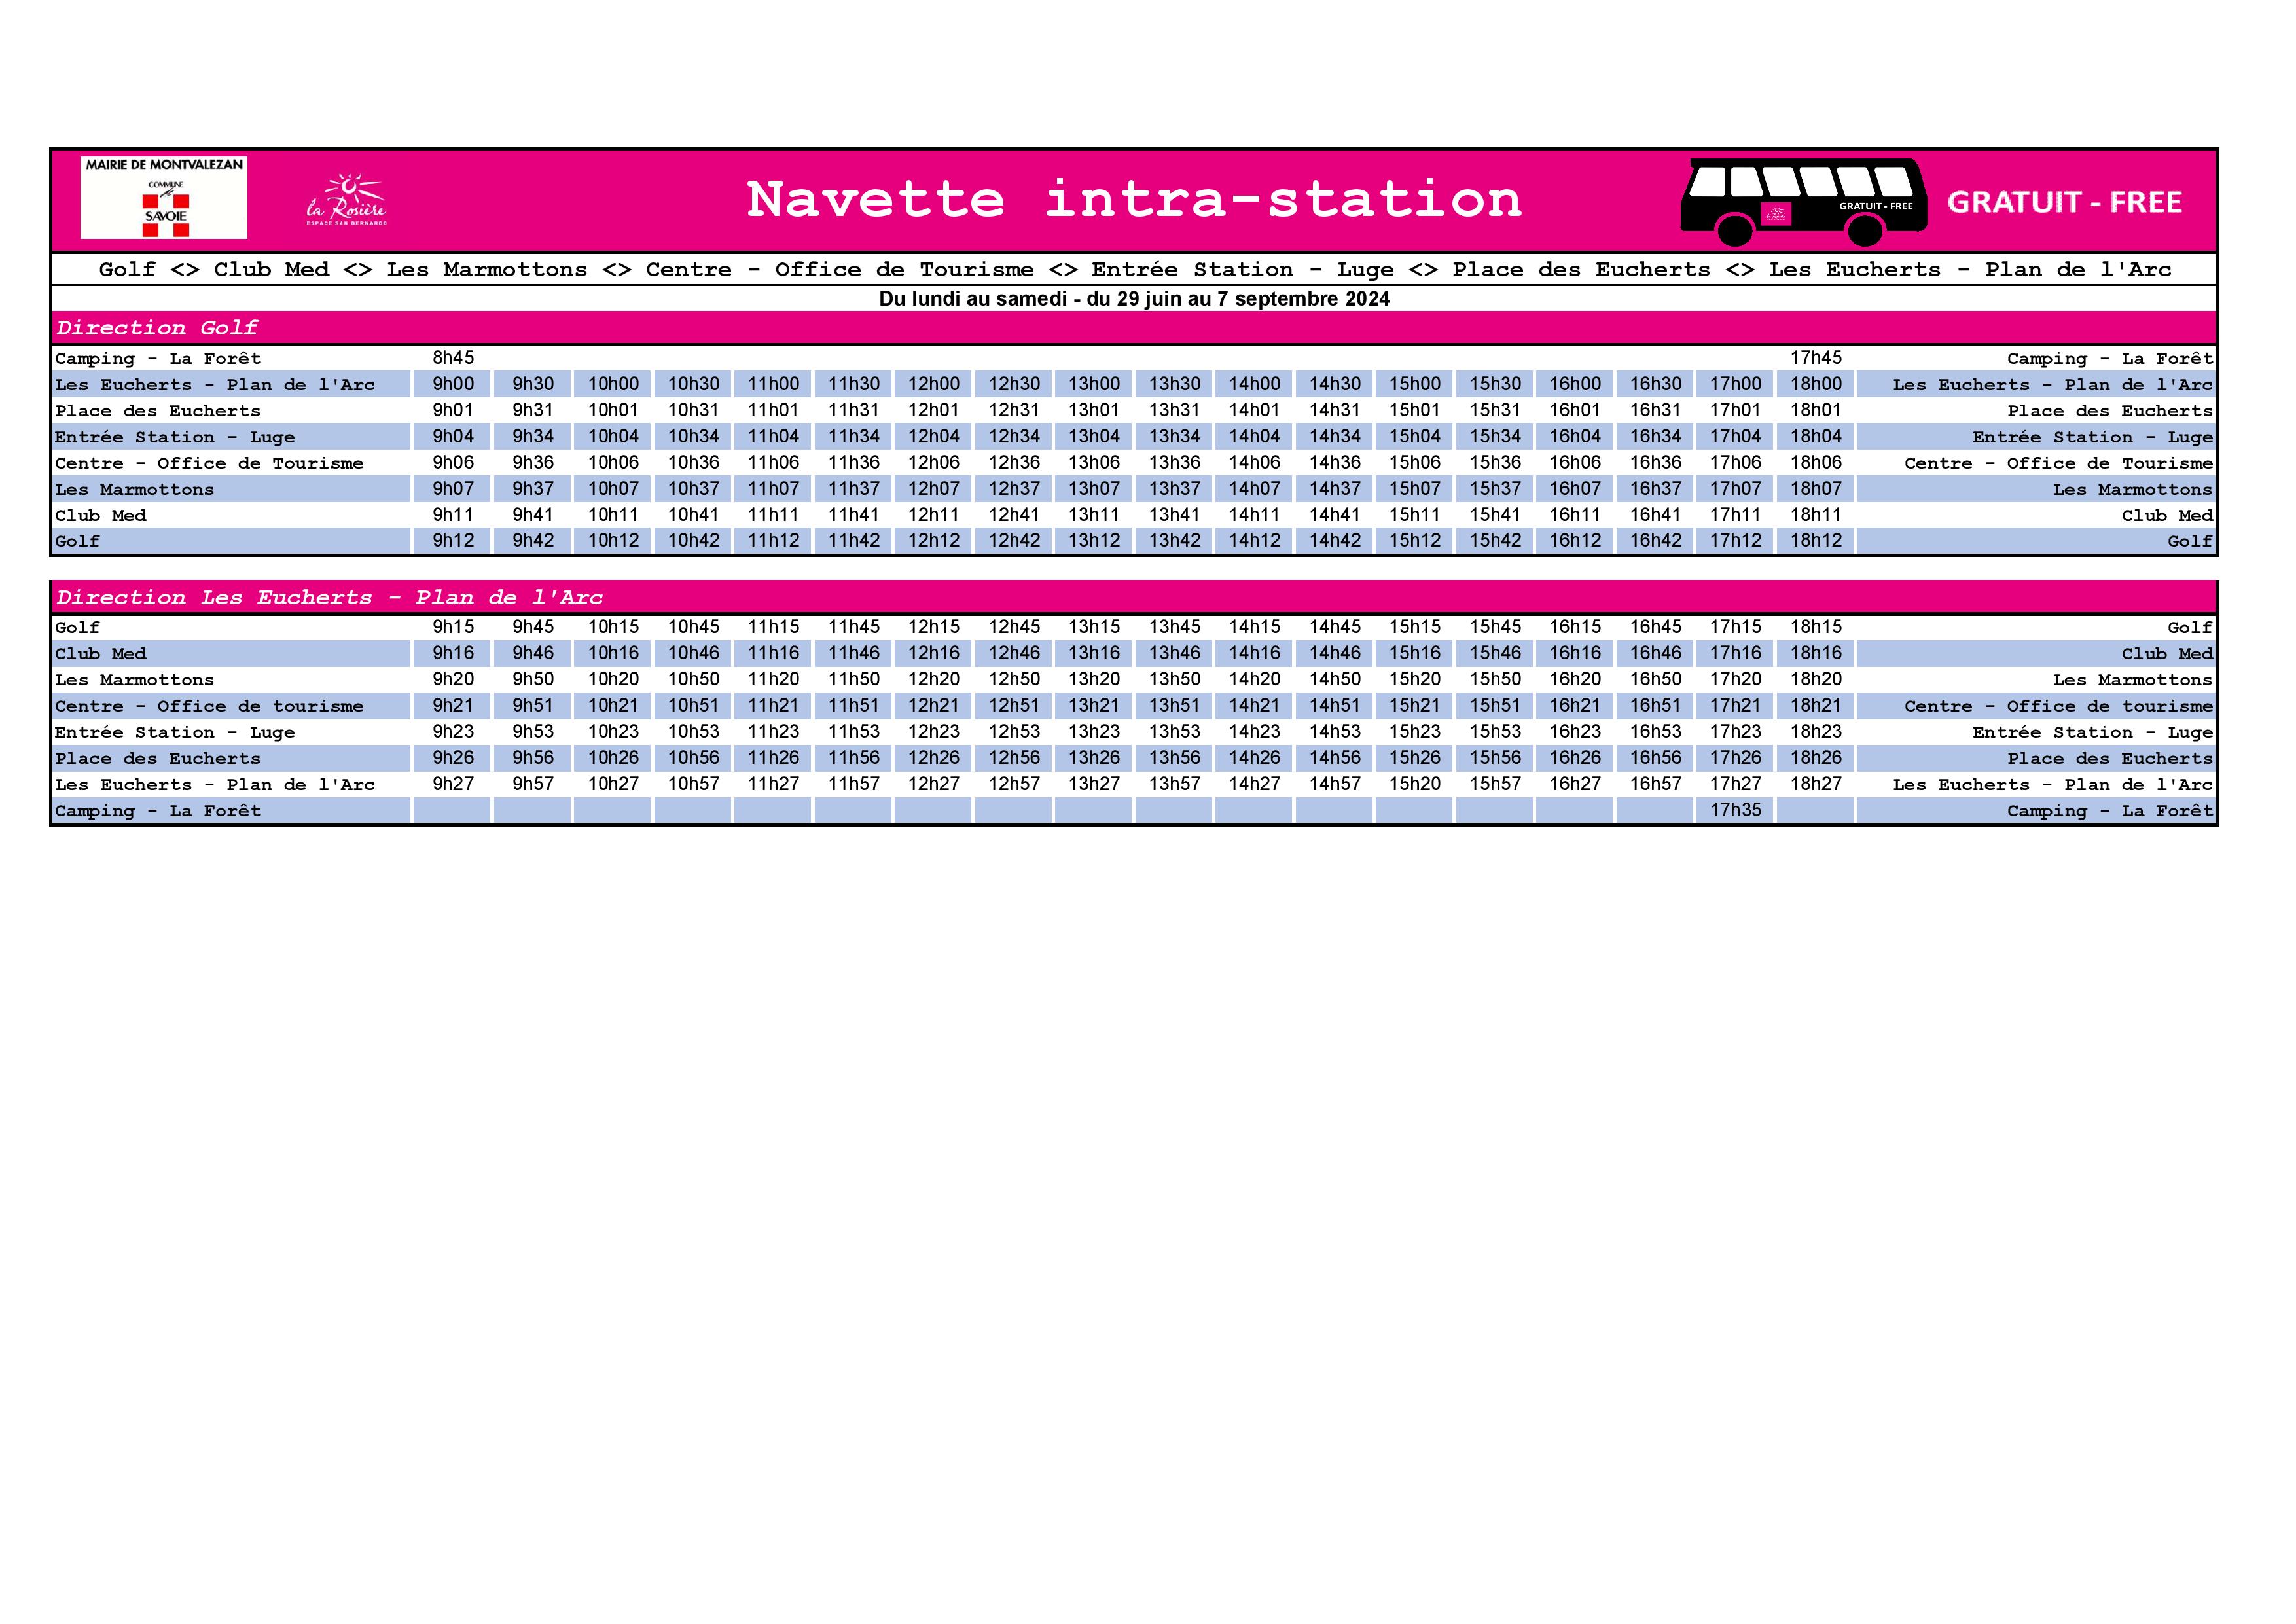Image resolution: width=2296 pixels, height=1624 pixels.
Task: Click the 'Direction Les Eucherts - Plan de l'Arc' header
Action: [x=329, y=598]
